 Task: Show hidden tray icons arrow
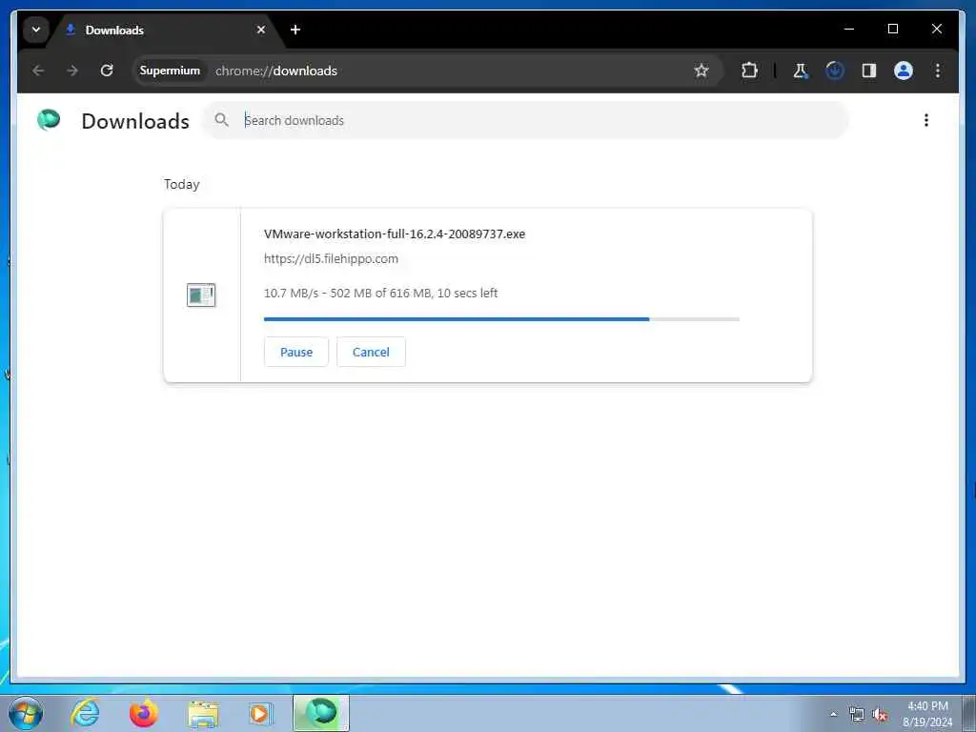click(x=833, y=714)
